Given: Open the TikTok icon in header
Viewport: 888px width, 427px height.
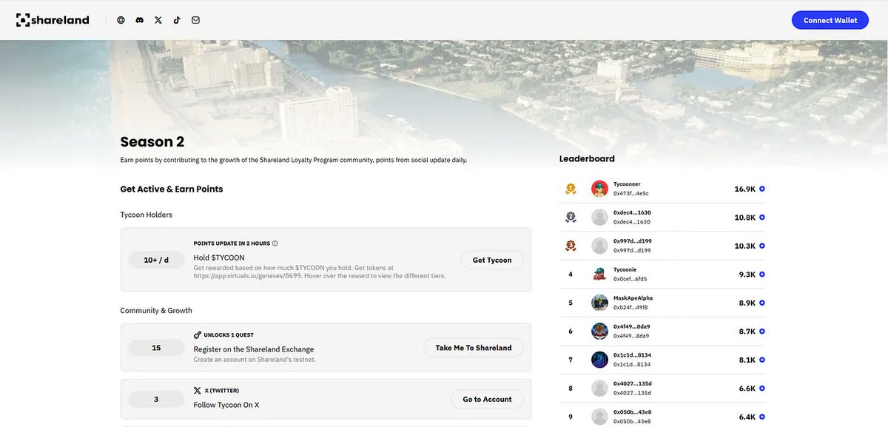Looking at the screenshot, I should pos(177,20).
